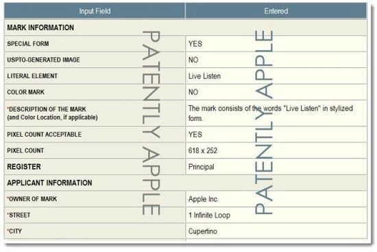Click the Principal register value
The height and width of the screenshot is (252, 377).
tap(202, 167)
